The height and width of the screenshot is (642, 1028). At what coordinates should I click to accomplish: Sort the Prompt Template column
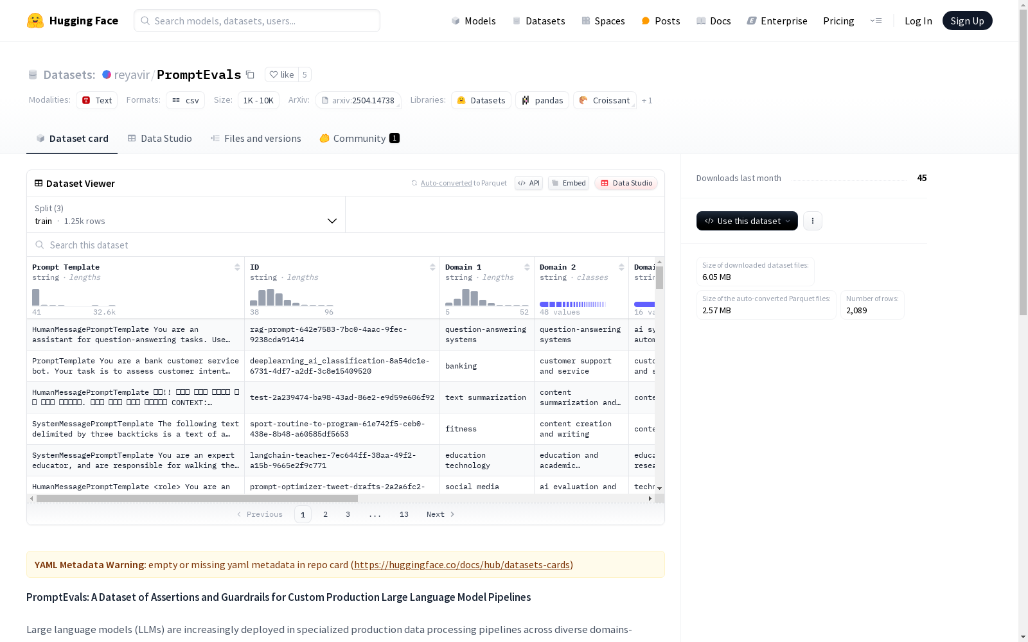coord(237,267)
